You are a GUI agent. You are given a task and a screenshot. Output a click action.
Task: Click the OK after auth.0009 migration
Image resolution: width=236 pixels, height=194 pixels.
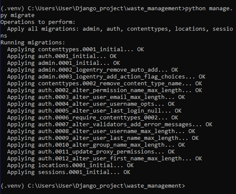click(195, 138)
